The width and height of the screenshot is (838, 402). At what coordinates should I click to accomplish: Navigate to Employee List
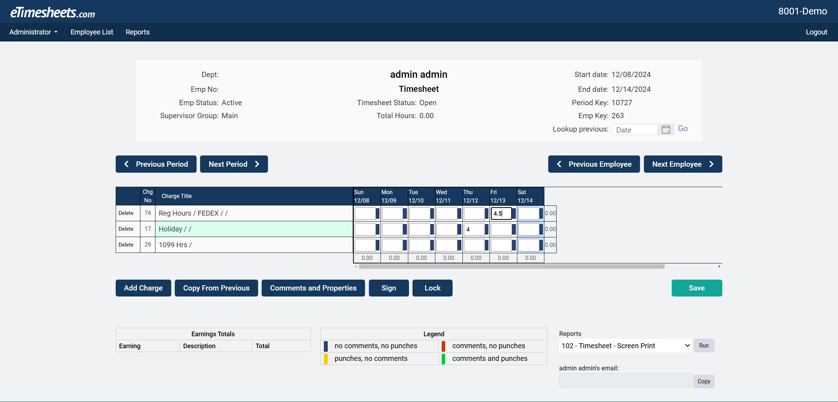tap(91, 32)
